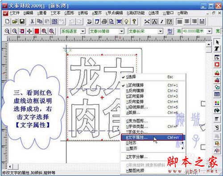The width and height of the screenshot is (223, 176).
Task: Open a file using the folder icon
Action: 15,22
